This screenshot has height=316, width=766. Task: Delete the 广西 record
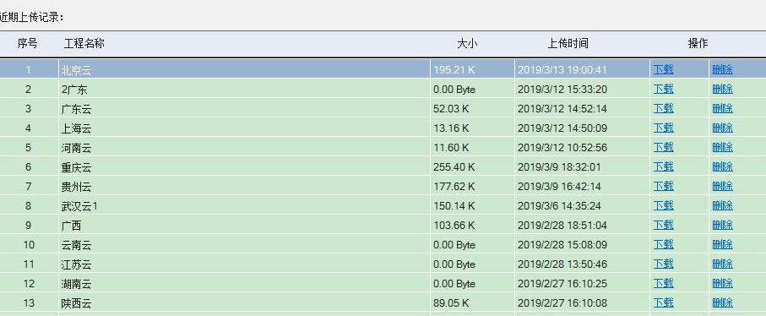723,225
